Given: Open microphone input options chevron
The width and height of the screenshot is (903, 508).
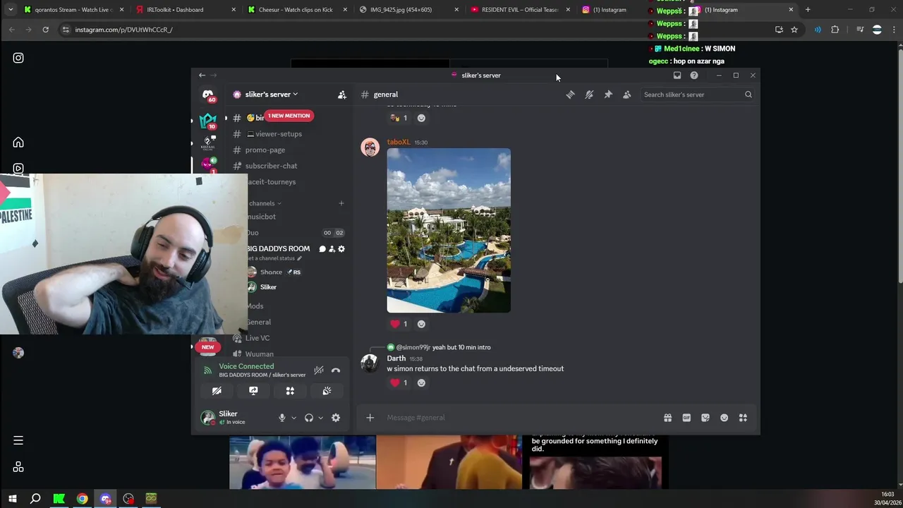Looking at the screenshot, I should point(293,418).
